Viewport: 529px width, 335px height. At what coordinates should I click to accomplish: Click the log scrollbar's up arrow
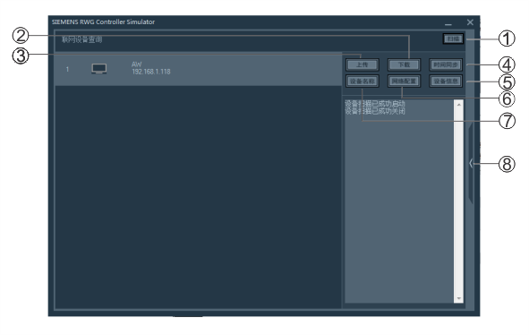click(458, 105)
